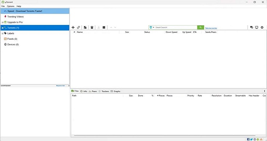Viewport: 267px width, 141px height.
Task: Sort torrents by ETA column
Action: [x=195, y=32]
